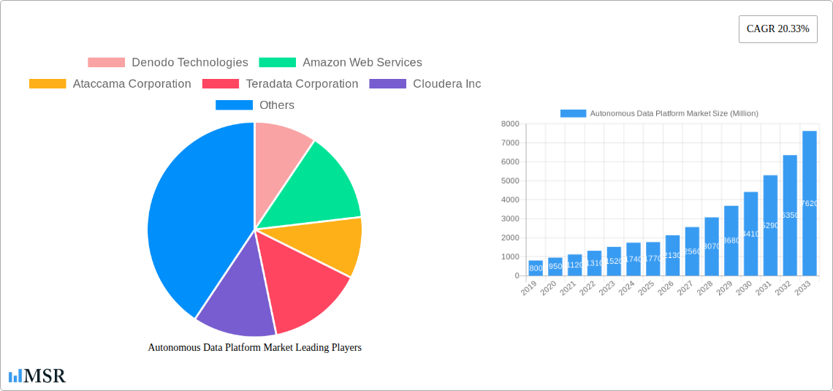Click the CAGR 20.33% badge

777,29
